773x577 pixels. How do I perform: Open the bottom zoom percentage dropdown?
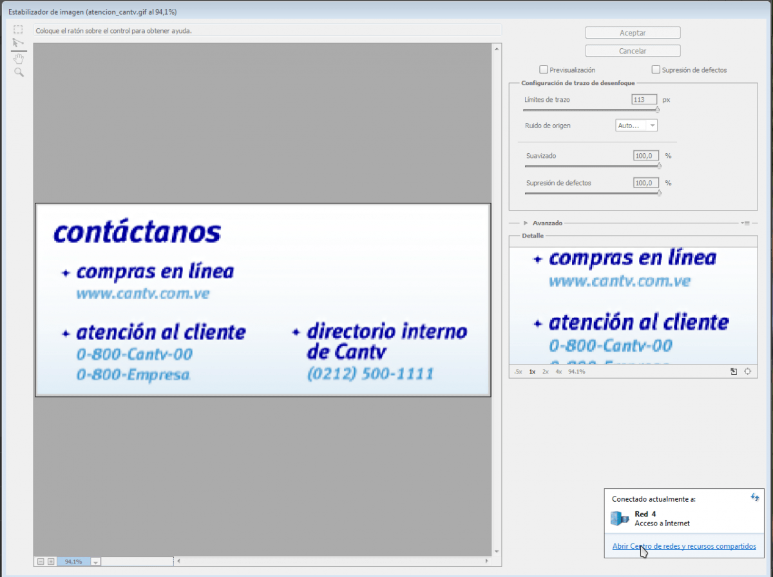tap(95, 562)
